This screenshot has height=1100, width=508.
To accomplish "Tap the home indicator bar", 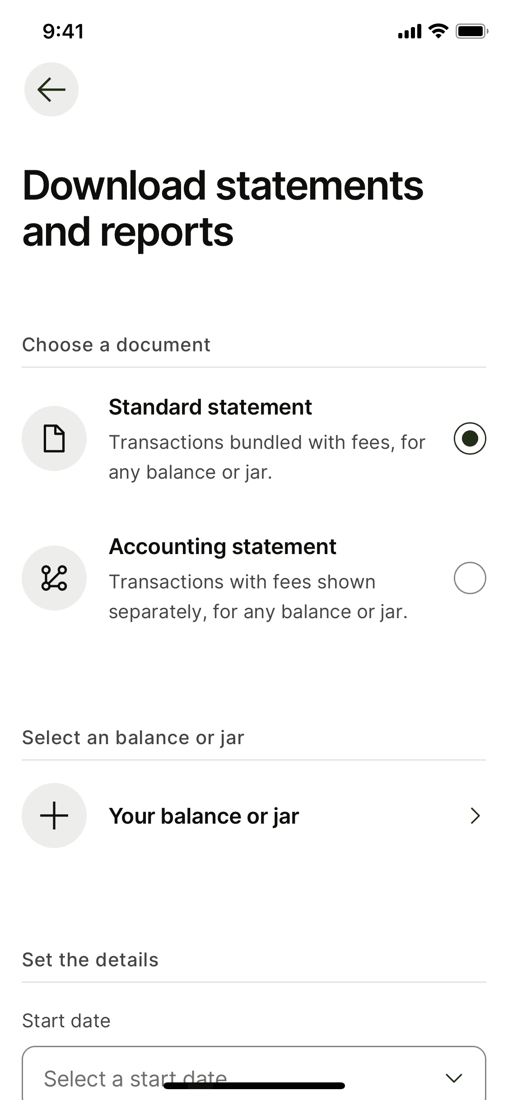I will click(x=254, y=1086).
